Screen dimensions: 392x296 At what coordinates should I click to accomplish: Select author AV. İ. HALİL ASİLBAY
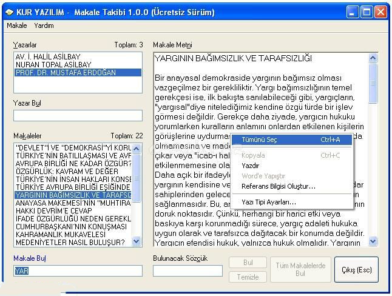tap(78, 57)
